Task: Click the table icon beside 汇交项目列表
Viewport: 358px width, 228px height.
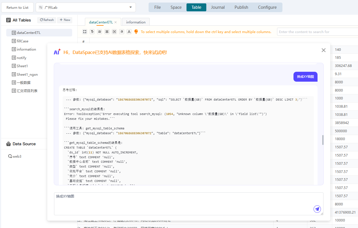Action: [14, 91]
